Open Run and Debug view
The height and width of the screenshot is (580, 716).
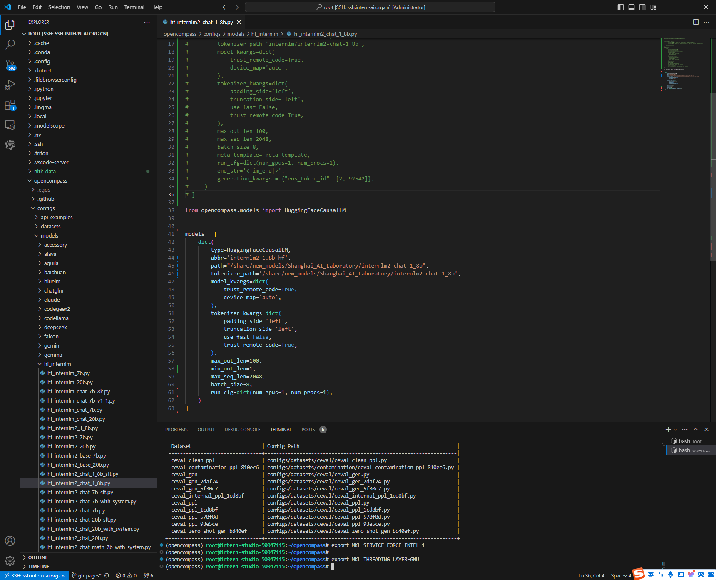(x=10, y=85)
